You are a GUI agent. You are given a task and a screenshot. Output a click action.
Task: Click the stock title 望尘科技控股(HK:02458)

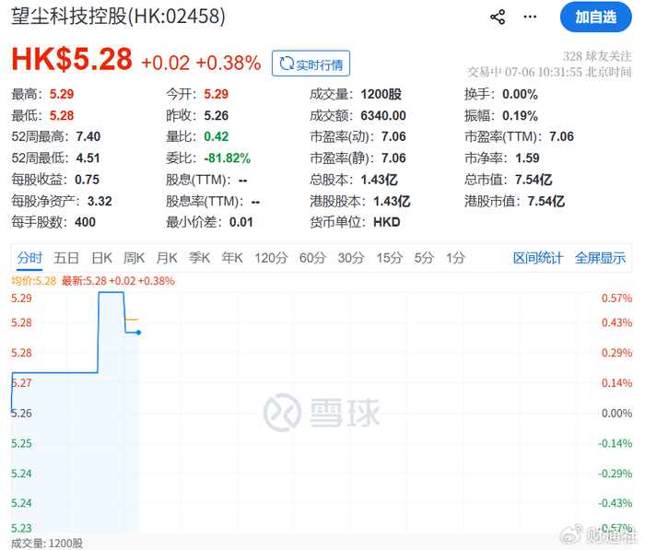click(x=119, y=17)
